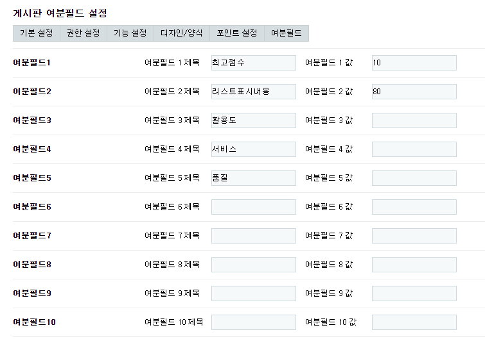Click the 여분필드 1 제목 input field
The height and width of the screenshot is (339, 485).
tap(253, 63)
